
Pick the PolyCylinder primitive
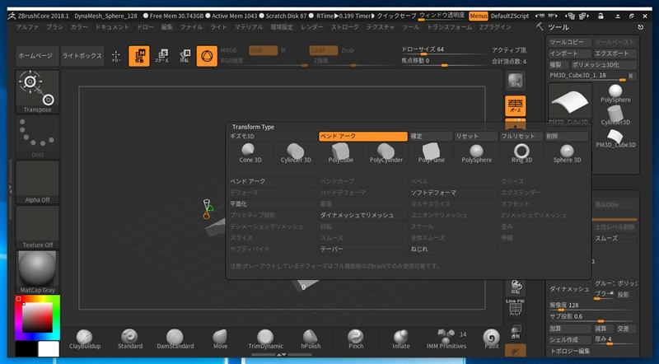point(386,153)
